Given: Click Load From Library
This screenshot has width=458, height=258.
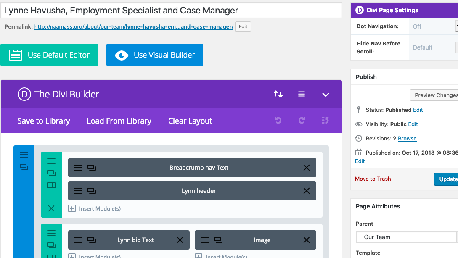Looking at the screenshot, I should [x=119, y=121].
